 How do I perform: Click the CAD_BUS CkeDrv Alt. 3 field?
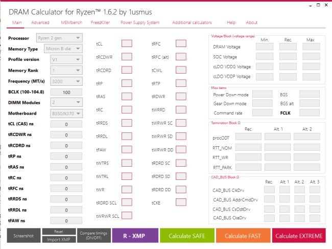pos(315,218)
